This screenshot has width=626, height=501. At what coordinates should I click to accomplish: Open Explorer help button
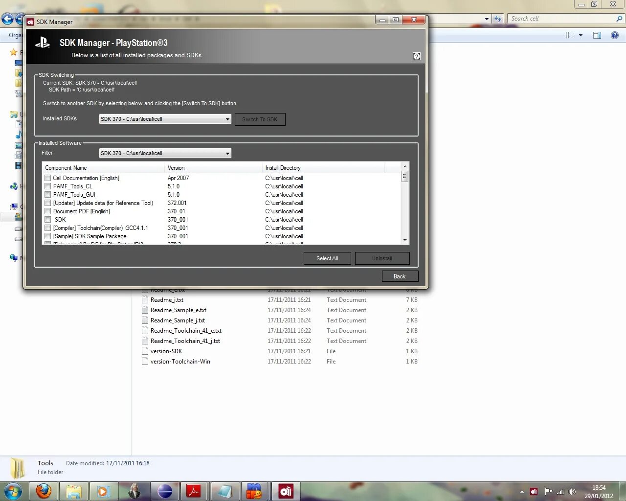point(615,35)
